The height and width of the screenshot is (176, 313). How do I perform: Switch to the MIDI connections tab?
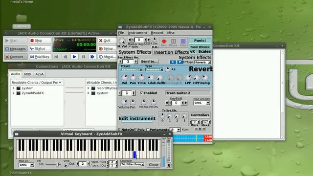coord(28,74)
